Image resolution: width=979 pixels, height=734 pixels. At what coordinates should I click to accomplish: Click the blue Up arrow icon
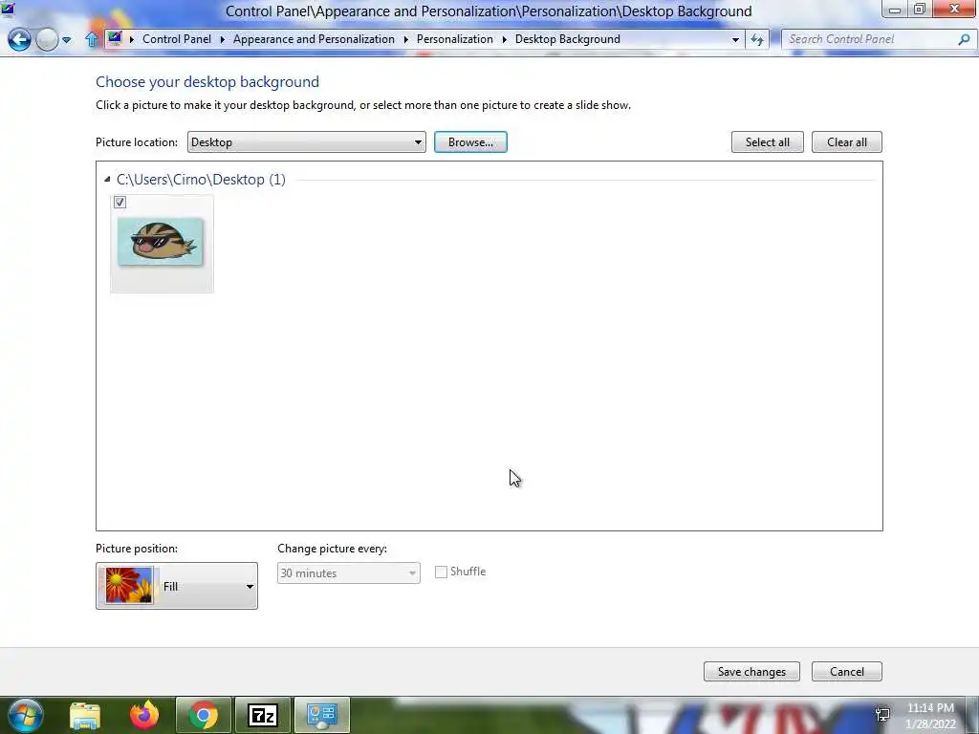(x=92, y=39)
